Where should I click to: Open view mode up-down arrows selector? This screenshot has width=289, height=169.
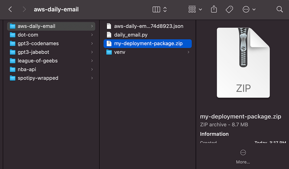(165, 9)
